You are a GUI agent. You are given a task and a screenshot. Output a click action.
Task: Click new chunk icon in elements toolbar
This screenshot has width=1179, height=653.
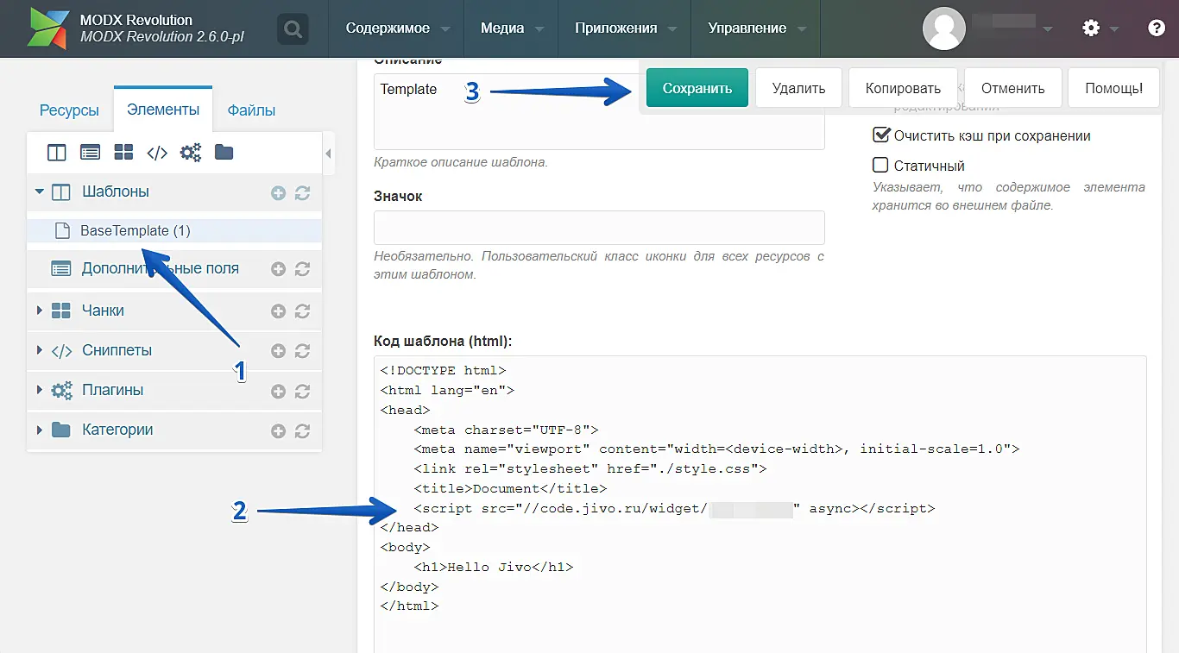(123, 153)
